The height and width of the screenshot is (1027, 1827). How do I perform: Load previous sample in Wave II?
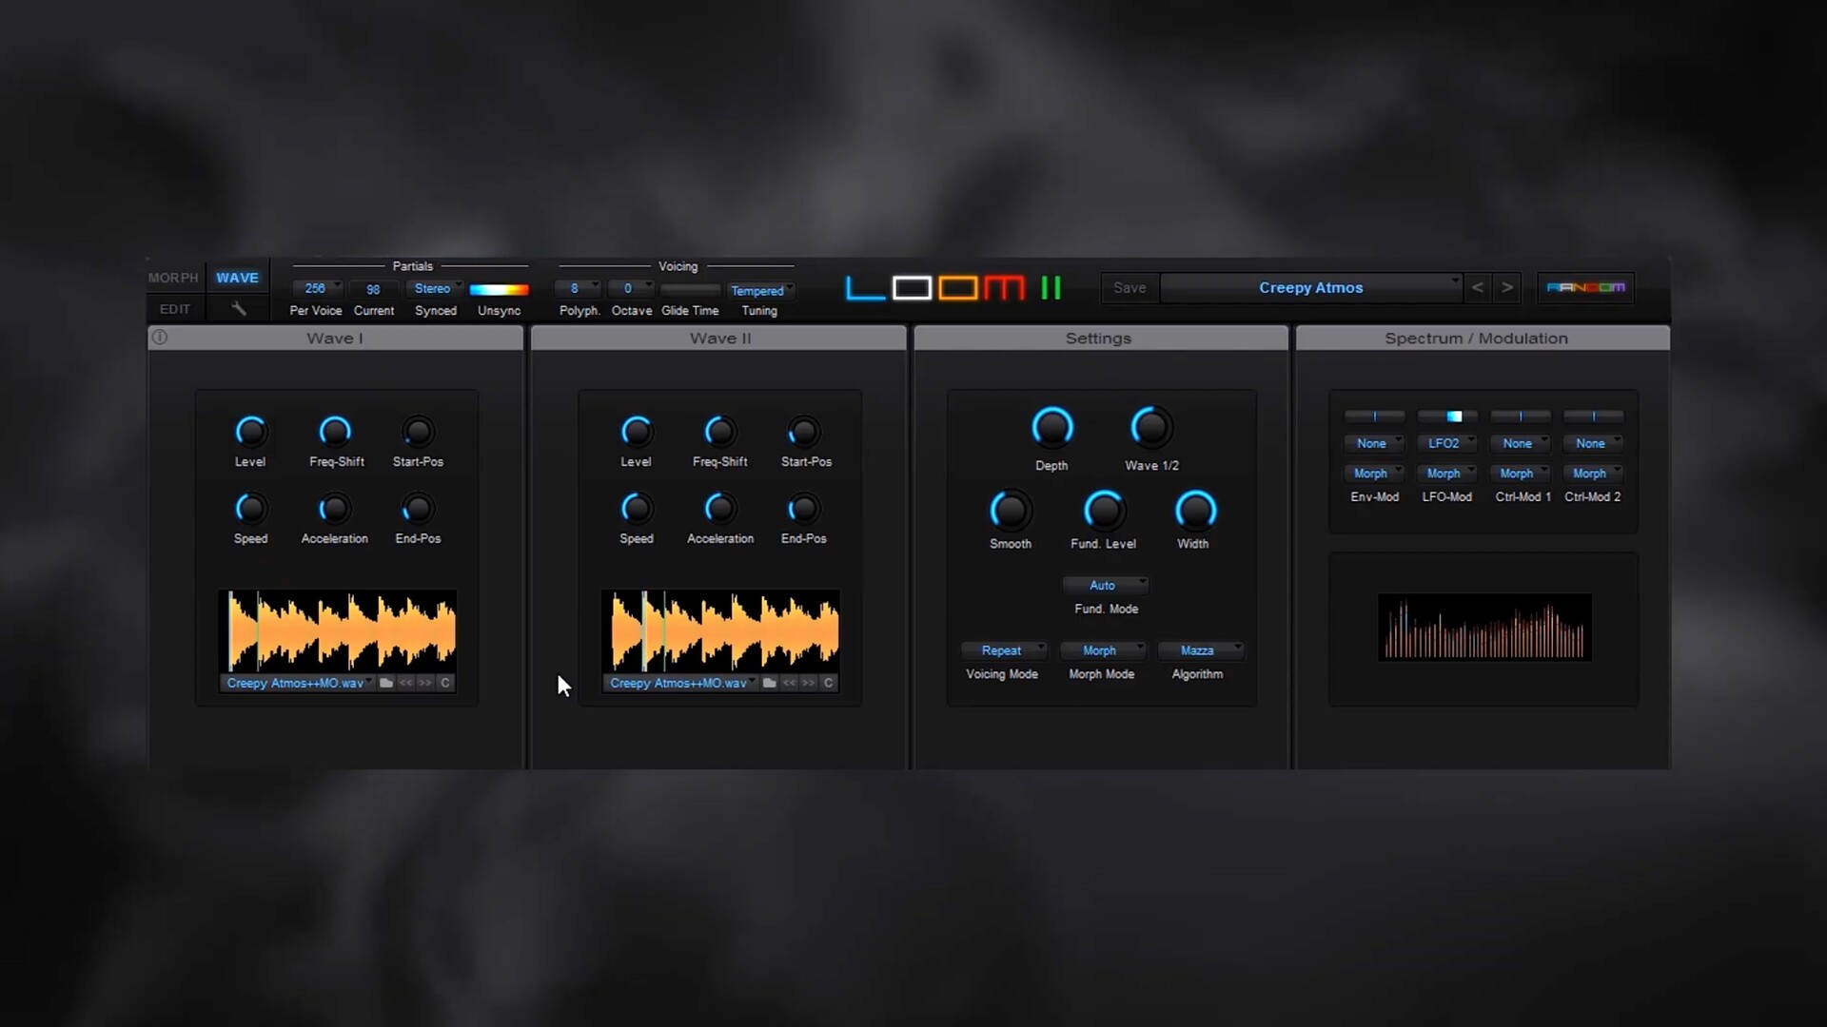click(789, 683)
